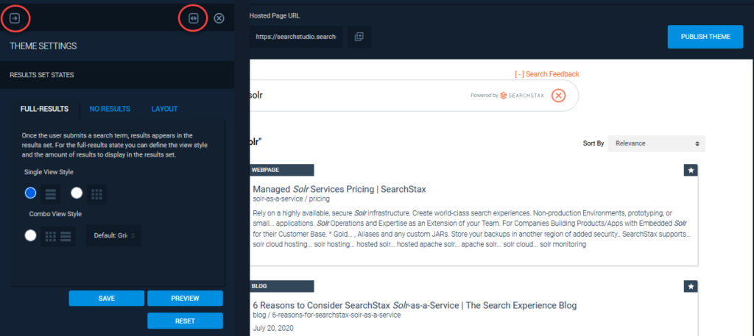The height and width of the screenshot is (336, 754).
Task: Click the star icon on the Webpage result
Action: point(691,170)
